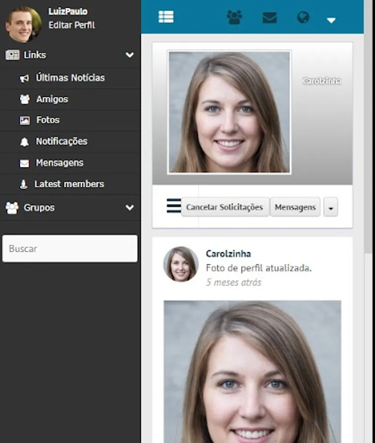
Task: Open the posted profile picture image
Action: [252, 372]
